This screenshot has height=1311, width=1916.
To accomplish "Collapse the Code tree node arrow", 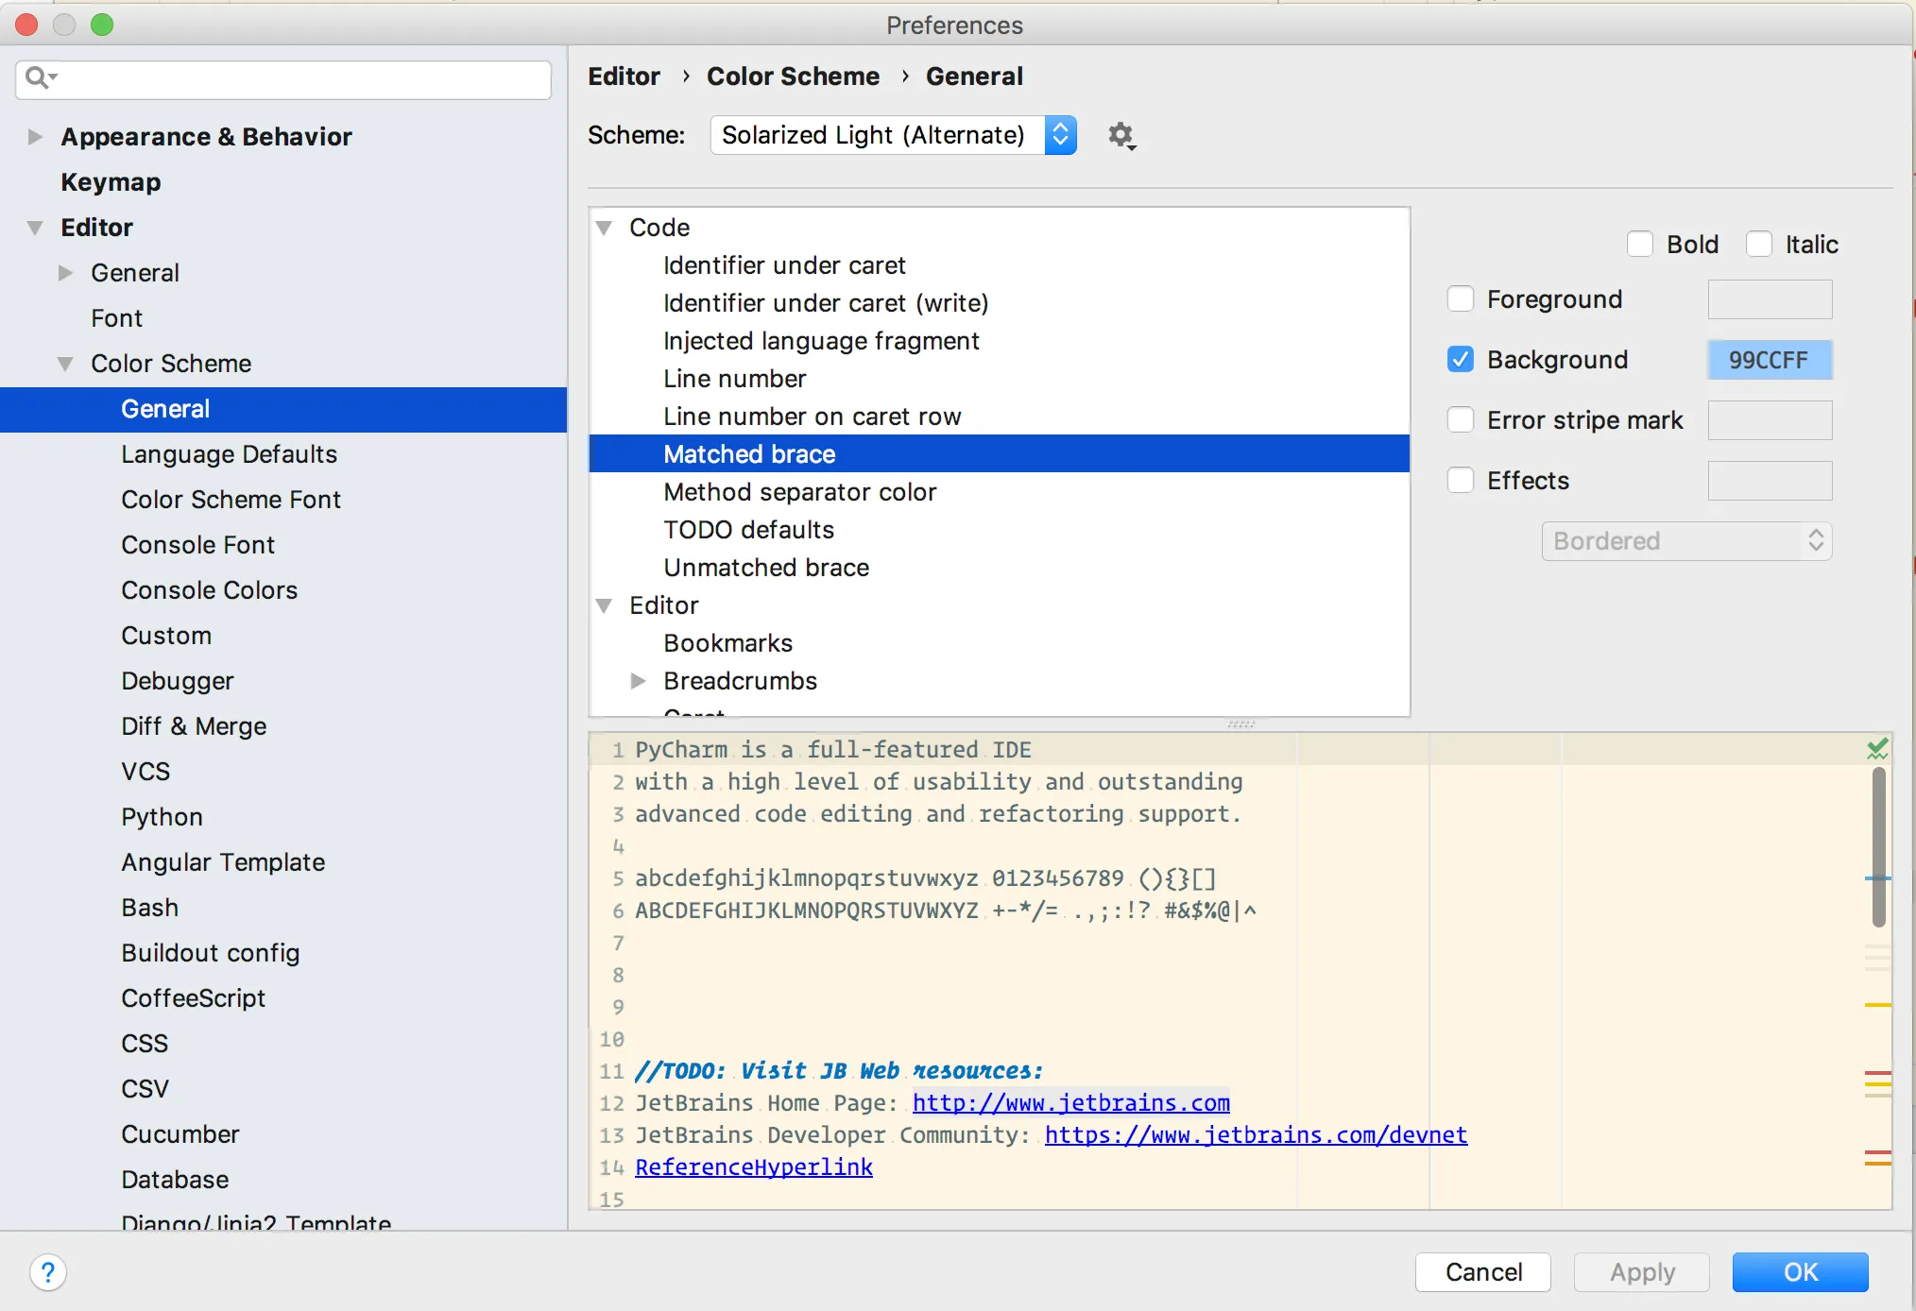I will 605,228.
